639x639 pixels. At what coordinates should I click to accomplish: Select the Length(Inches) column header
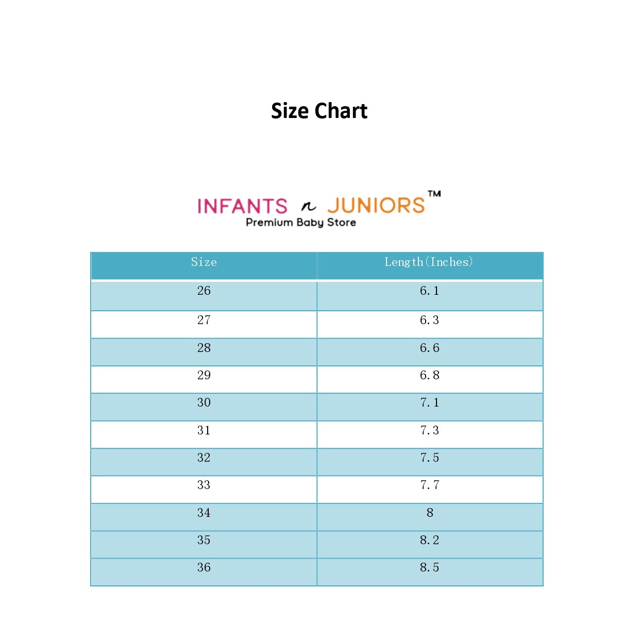tap(430, 266)
